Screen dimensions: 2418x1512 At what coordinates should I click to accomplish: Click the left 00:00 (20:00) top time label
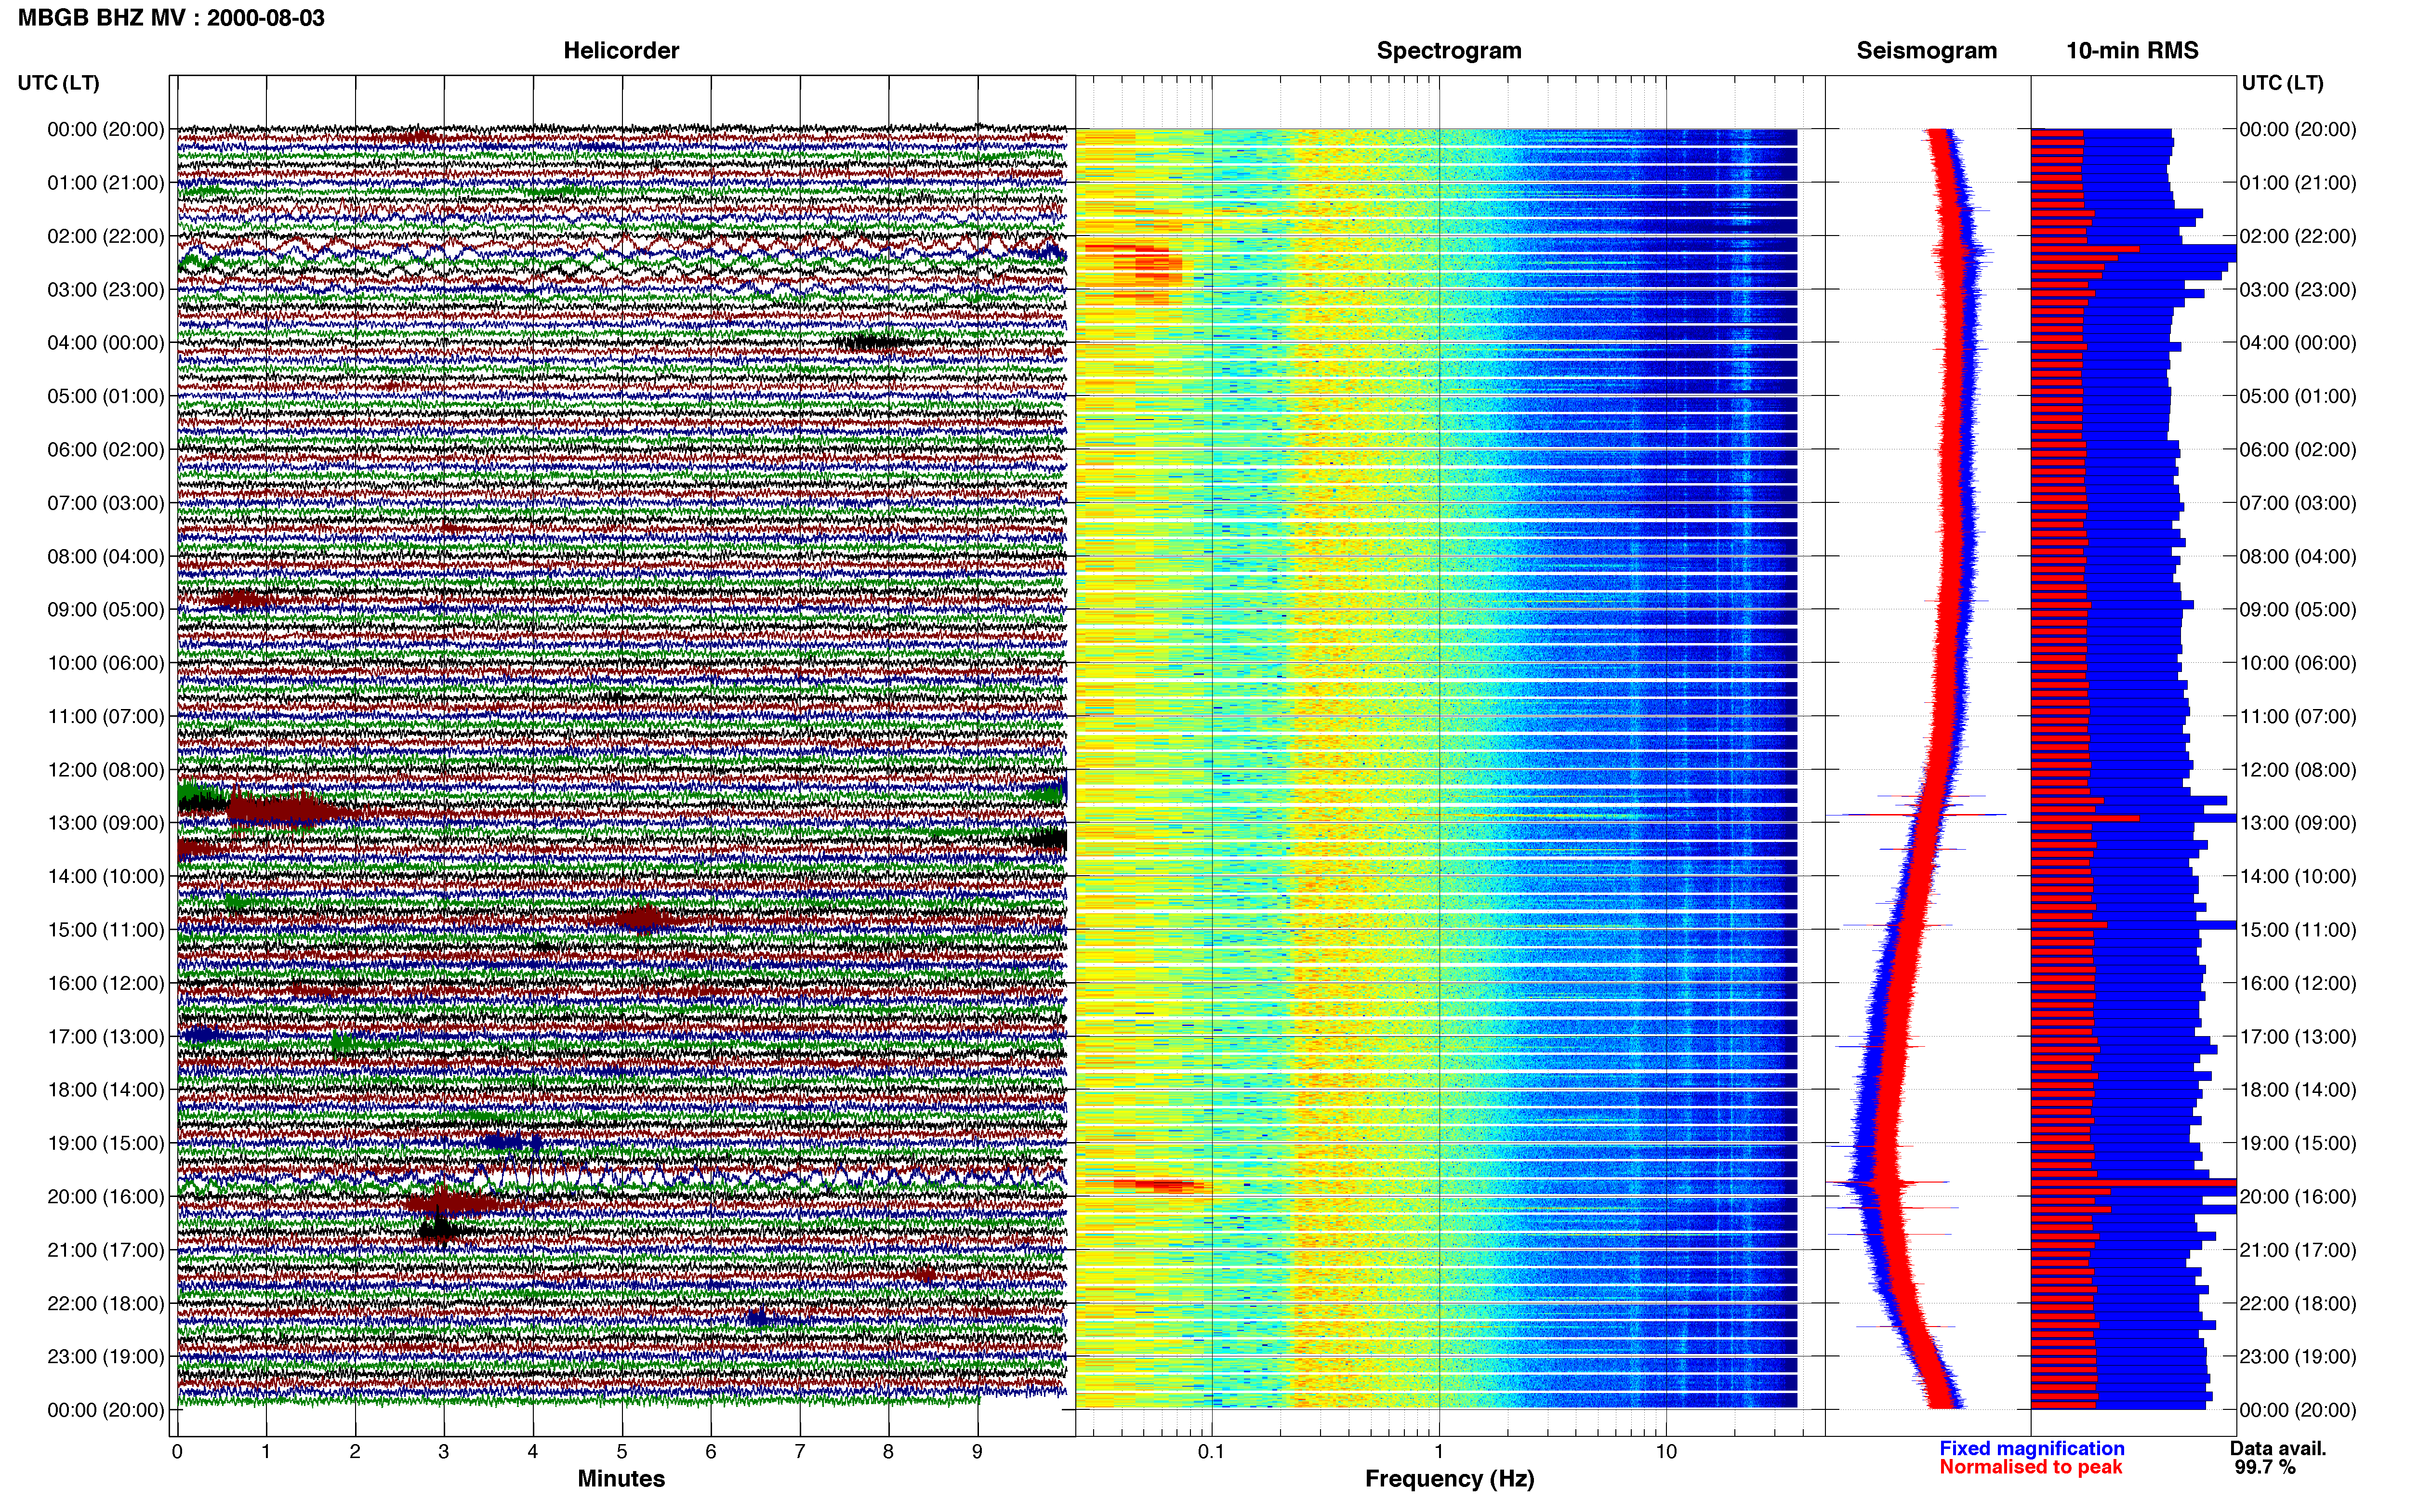106,129
